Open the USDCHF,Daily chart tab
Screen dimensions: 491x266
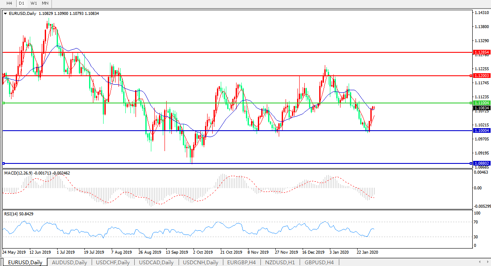pyautogui.click(x=113, y=262)
